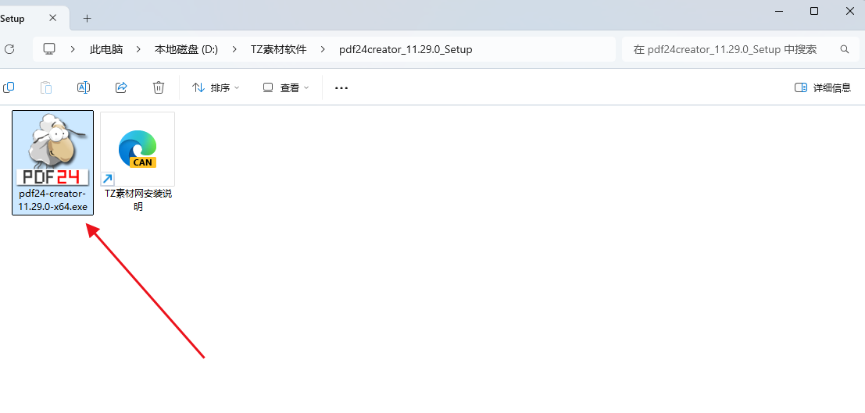Expand the chevron after 本地磁盘 (D:)
865x413 pixels.
click(234, 49)
